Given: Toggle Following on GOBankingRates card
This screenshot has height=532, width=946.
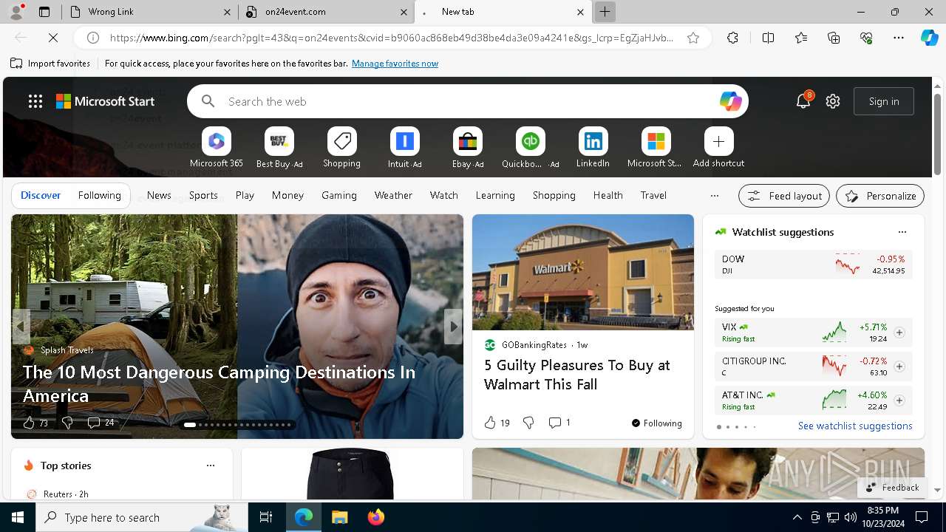Looking at the screenshot, I should (x=656, y=423).
